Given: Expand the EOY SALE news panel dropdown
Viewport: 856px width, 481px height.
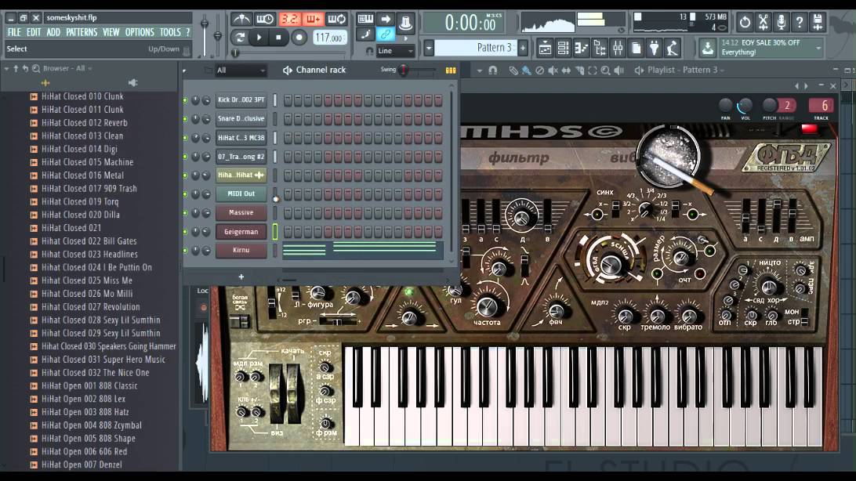Looking at the screenshot, I should coord(818,48).
